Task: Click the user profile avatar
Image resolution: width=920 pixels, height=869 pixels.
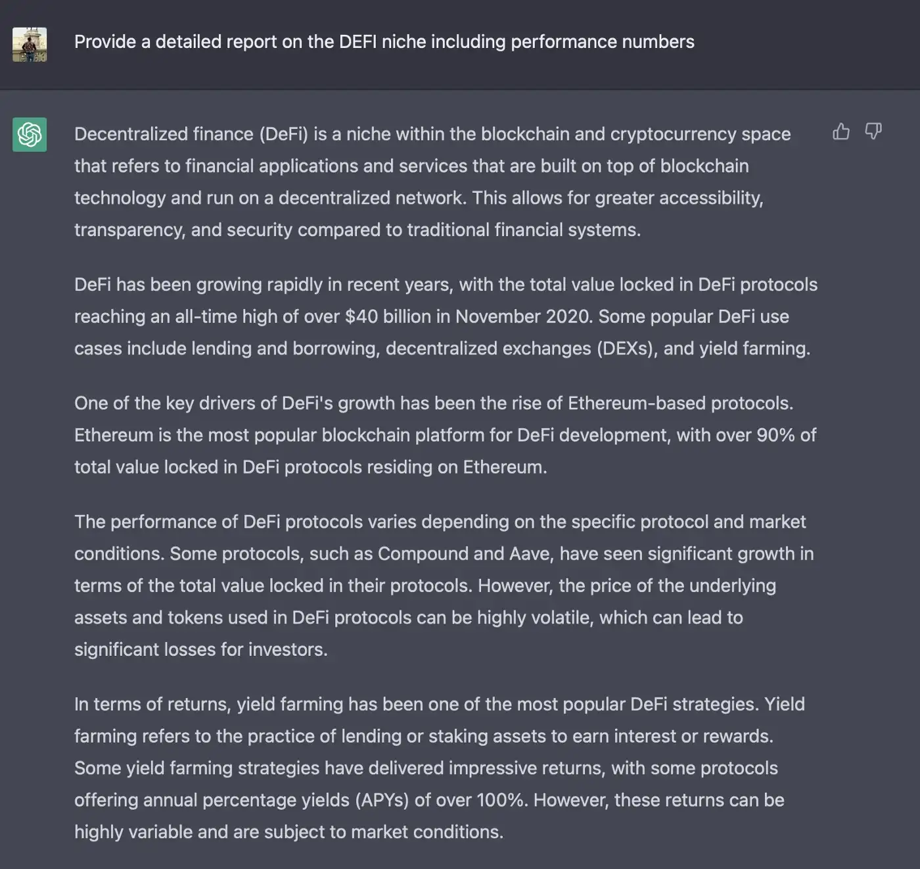Action: (30, 45)
